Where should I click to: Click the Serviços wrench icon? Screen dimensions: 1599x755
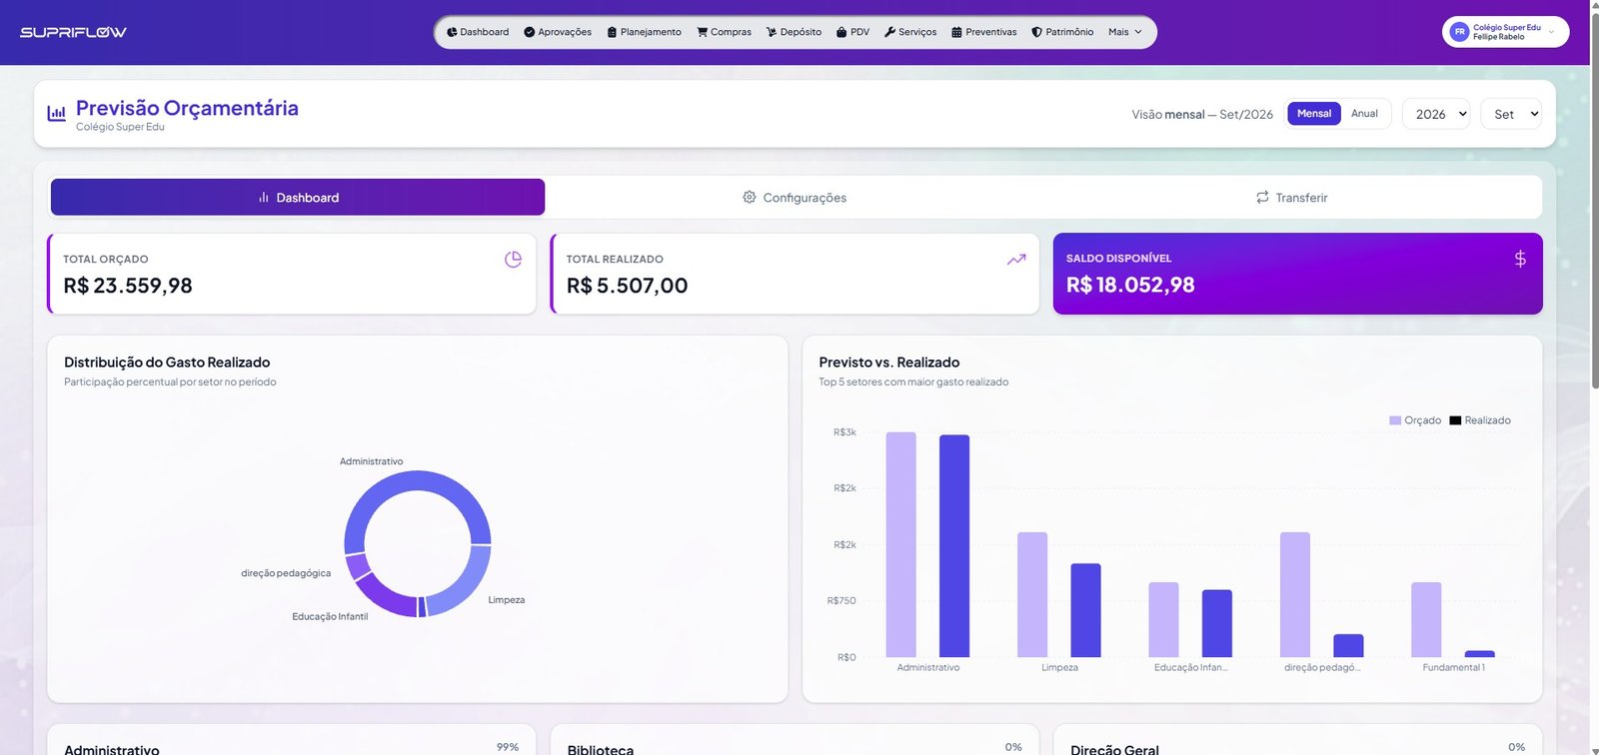click(x=889, y=32)
